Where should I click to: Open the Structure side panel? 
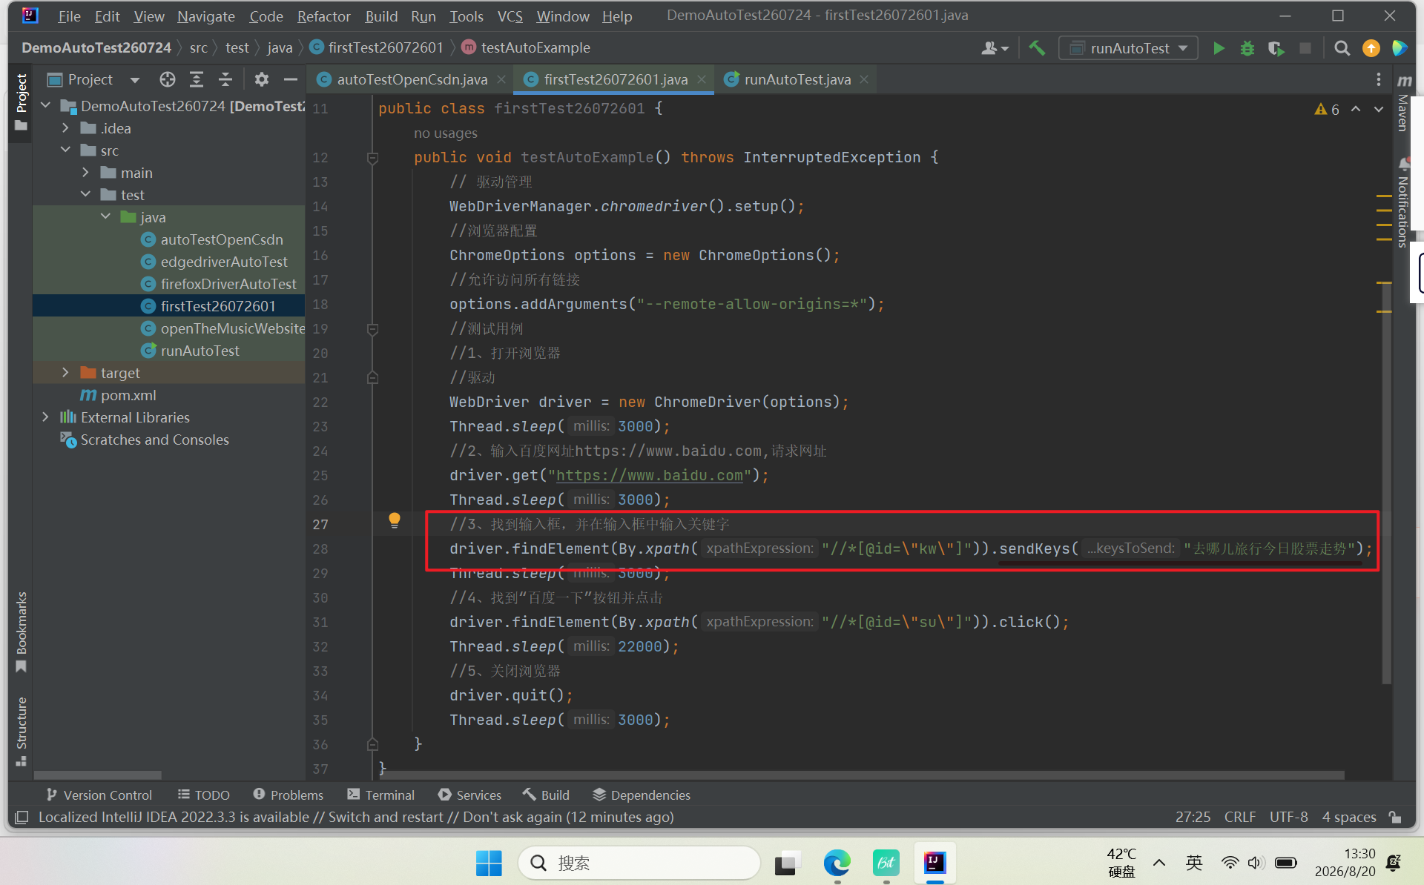[x=22, y=731]
